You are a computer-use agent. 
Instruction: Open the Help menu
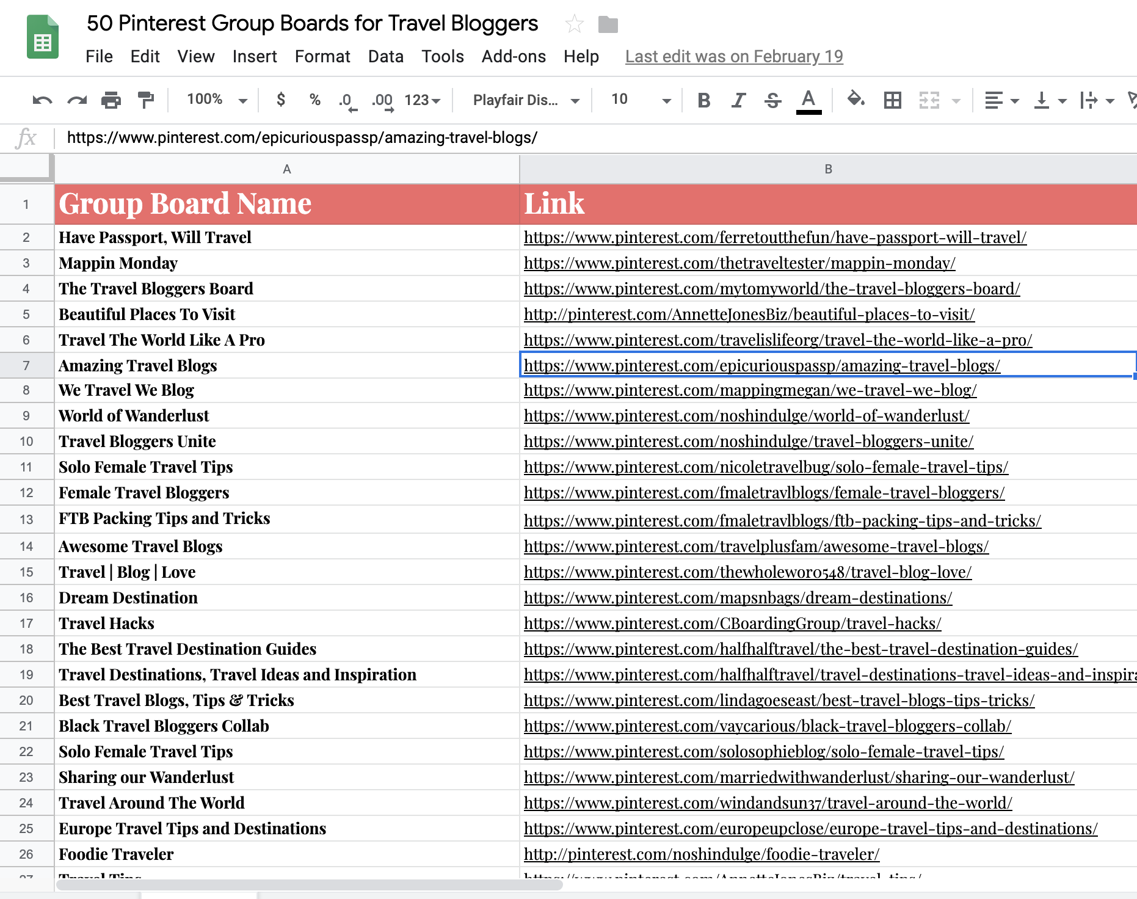pos(581,56)
